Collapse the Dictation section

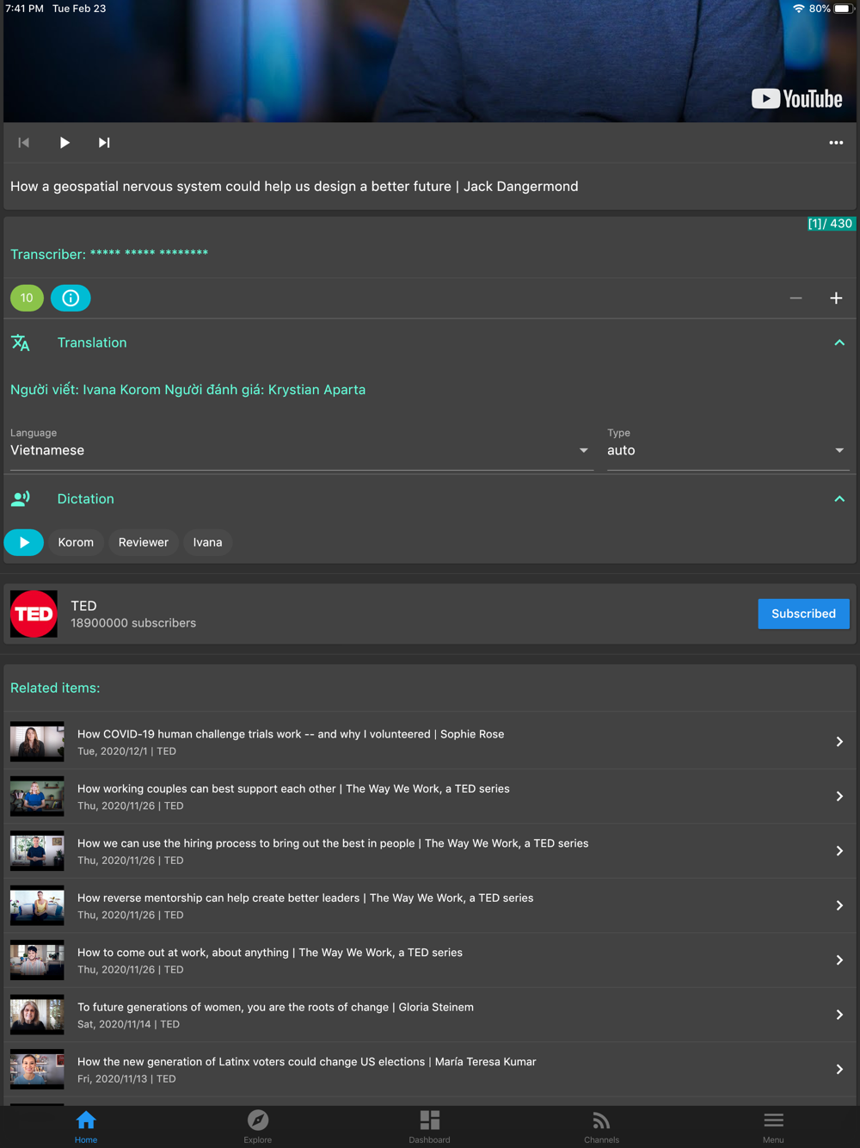click(838, 499)
